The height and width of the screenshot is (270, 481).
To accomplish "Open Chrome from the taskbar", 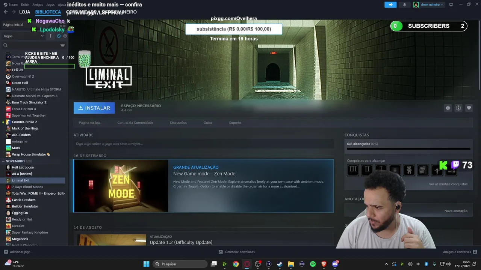I will [x=236, y=264].
